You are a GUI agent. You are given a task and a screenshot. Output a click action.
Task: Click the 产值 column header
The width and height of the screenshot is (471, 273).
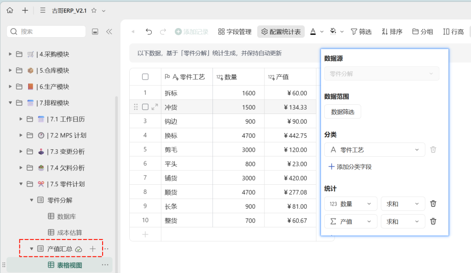pos(290,77)
